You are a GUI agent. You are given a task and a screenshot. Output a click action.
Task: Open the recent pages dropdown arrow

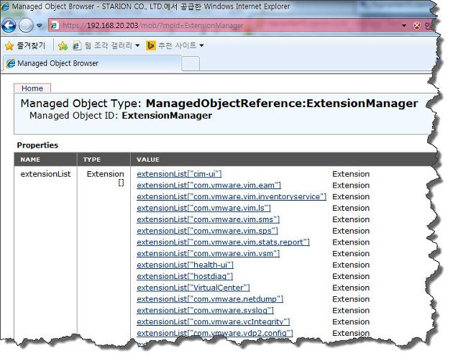(40, 26)
